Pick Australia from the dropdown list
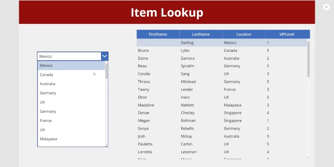 [x=71, y=84]
